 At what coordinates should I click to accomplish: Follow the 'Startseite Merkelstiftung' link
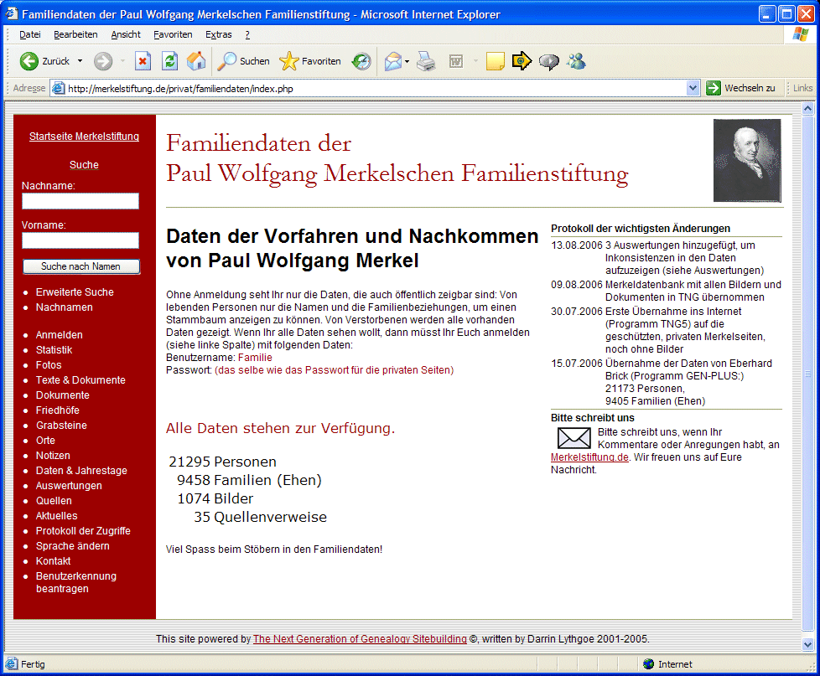tap(84, 137)
